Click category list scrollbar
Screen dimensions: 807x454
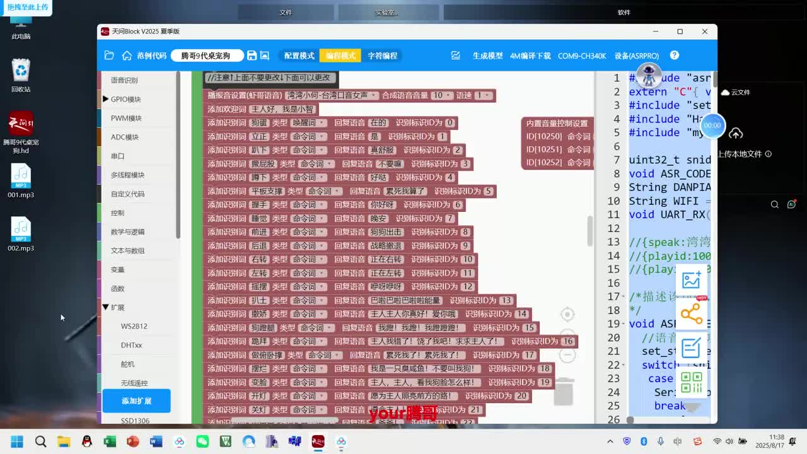pos(178,154)
